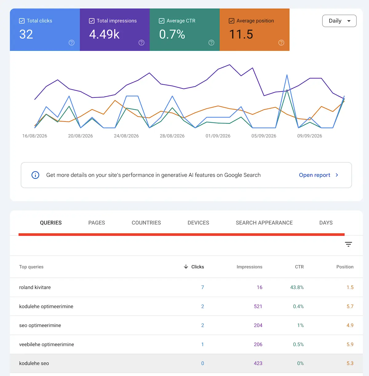The image size is (369, 376).
Task: Click the help icon on Total clicks card
Action: (x=72, y=43)
